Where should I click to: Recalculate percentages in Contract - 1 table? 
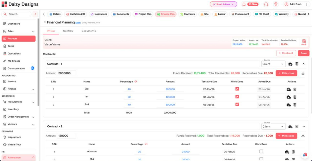point(136,82)
